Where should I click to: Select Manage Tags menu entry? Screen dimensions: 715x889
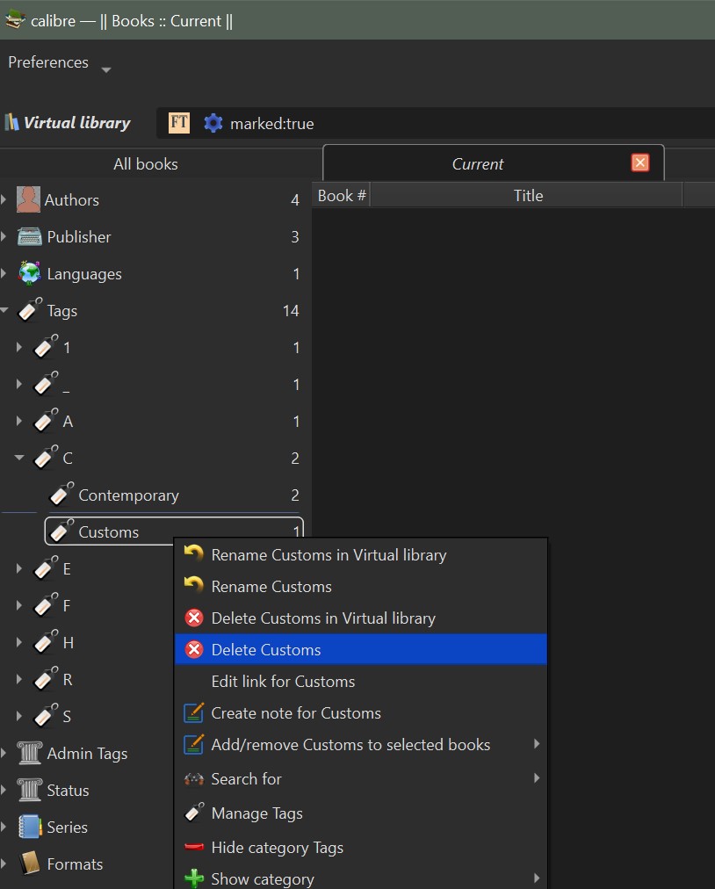tap(256, 813)
